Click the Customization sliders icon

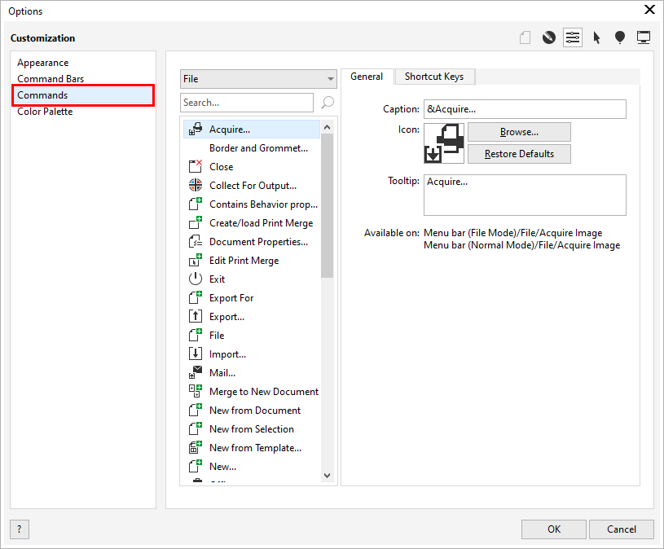[x=573, y=37]
